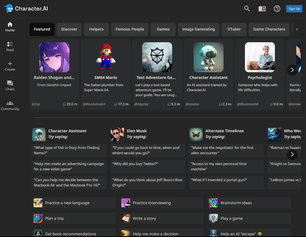Select the VTuber tab
Viewport: 306px width, 237px height.
click(234, 29)
